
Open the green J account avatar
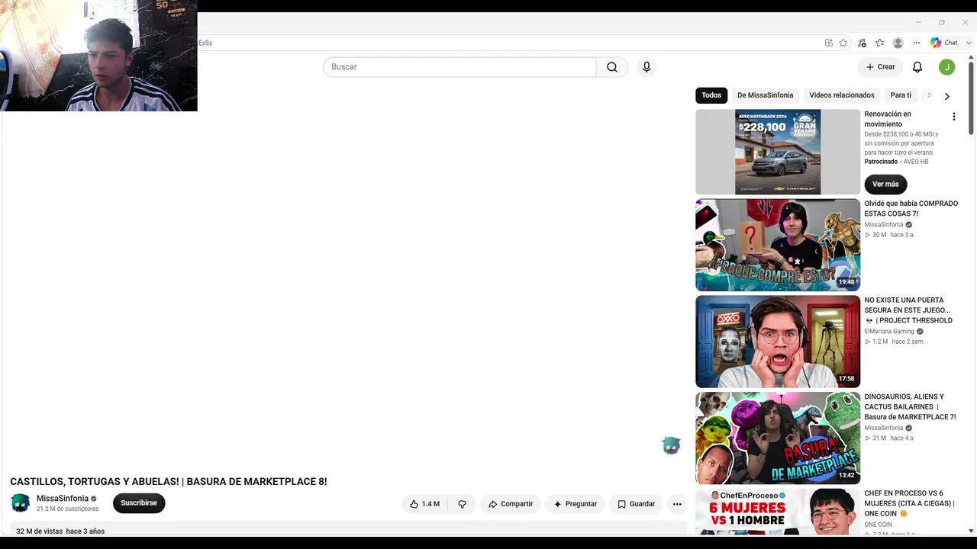pos(946,67)
